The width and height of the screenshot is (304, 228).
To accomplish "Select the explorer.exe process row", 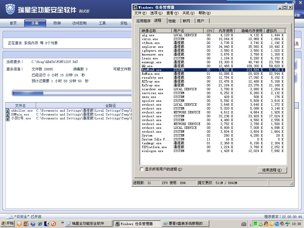I will (213, 47).
